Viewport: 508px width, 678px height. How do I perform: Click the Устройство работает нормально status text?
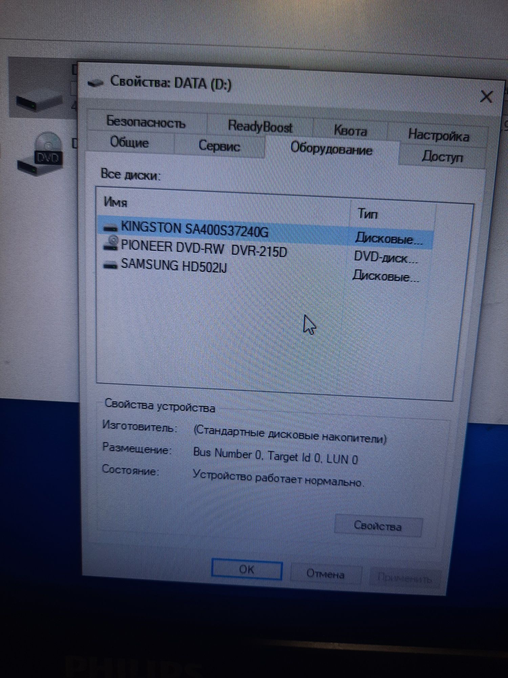(278, 478)
